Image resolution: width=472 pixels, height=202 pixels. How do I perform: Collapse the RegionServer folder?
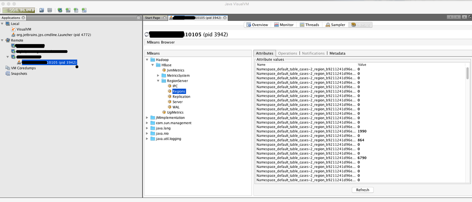coord(158,81)
